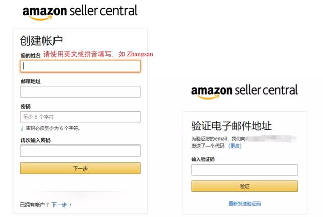323x217 pixels.
Task: Click the 您的姓名 name input field
Action: coord(80,66)
